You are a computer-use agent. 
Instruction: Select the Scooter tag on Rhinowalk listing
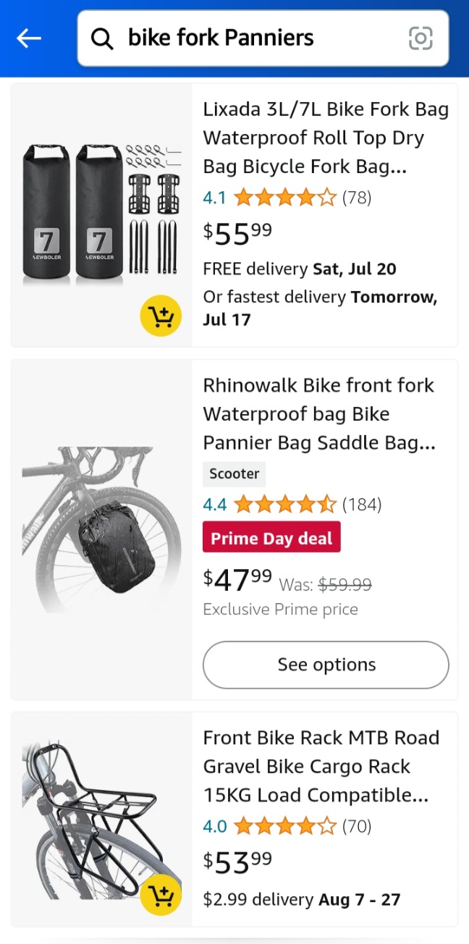pyautogui.click(x=234, y=474)
